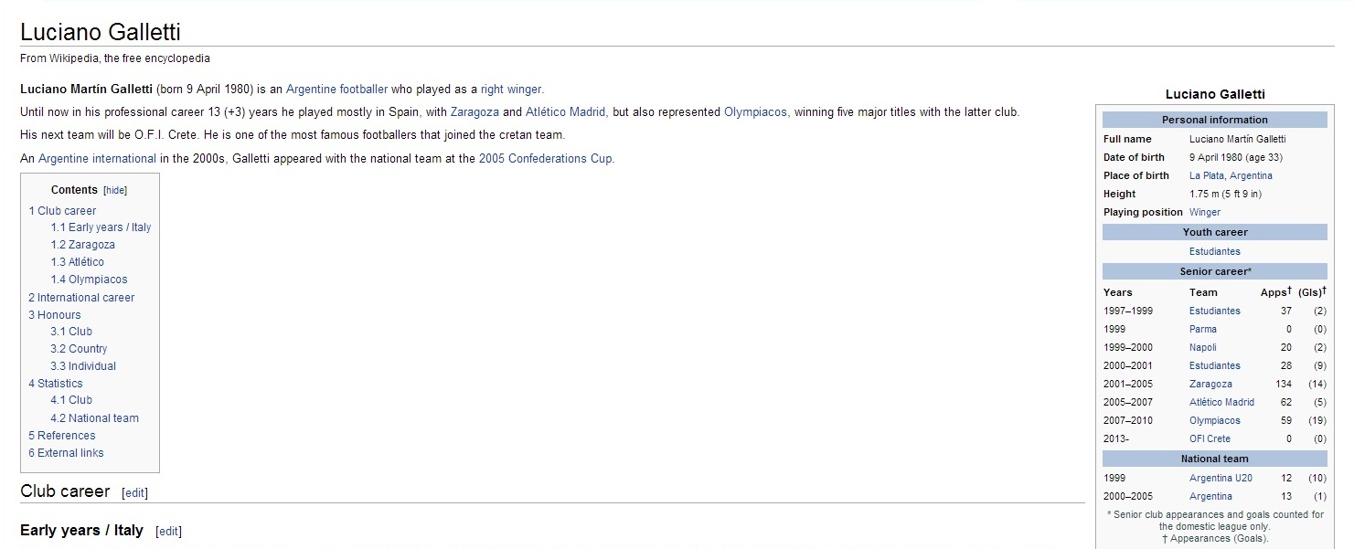The width and height of the screenshot is (1354, 549).
Task: Follow the 'right winger' link
Action: tap(512, 90)
